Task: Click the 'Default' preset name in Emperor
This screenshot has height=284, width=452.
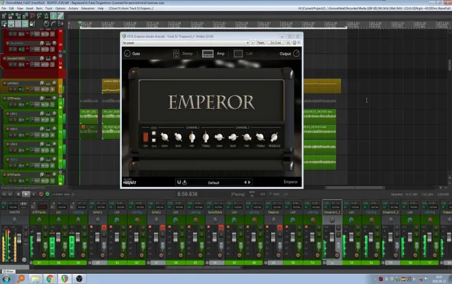Action: [x=214, y=183]
